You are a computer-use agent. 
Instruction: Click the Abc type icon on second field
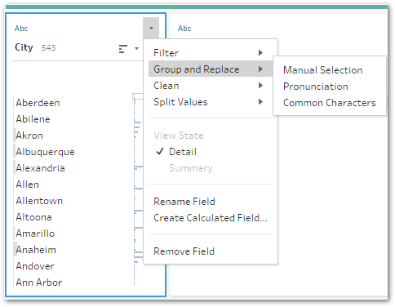[x=184, y=29]
